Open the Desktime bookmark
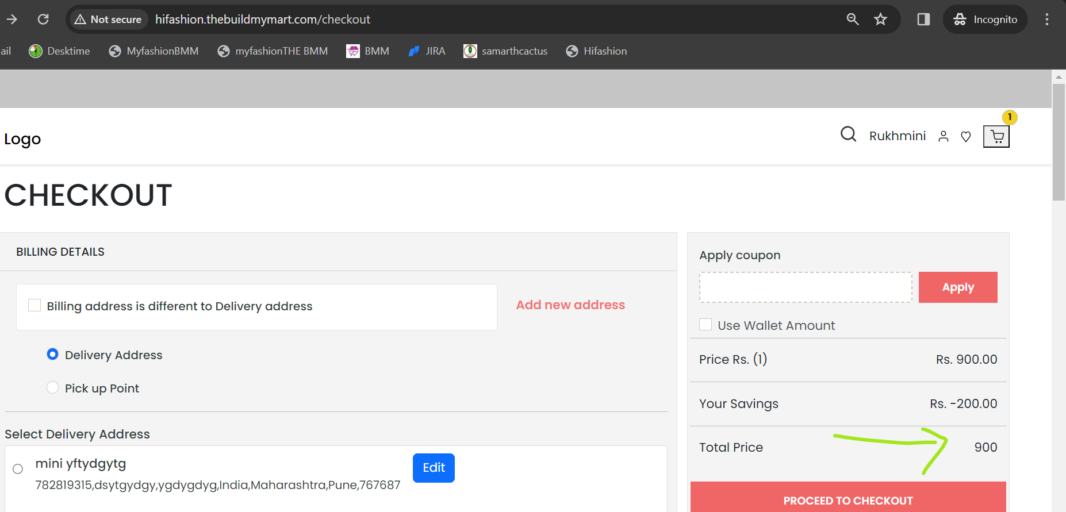Screen dimensions: 1066x512 pyautogui.click(x=60, y=51)
